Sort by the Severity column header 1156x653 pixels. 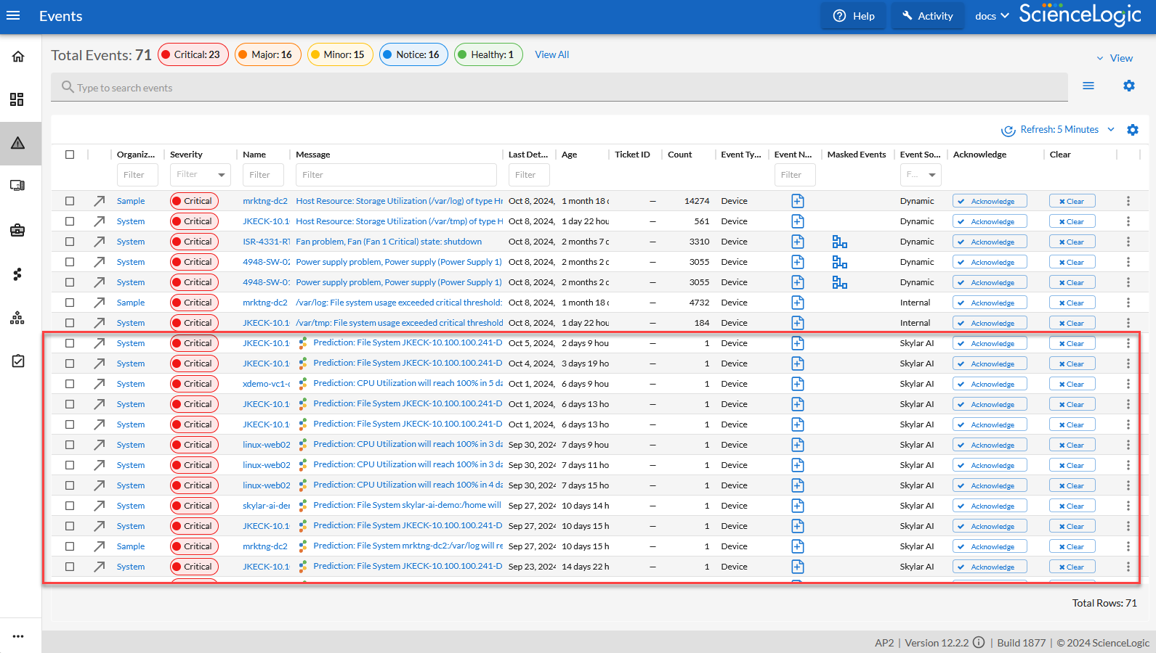click(186, 155)
